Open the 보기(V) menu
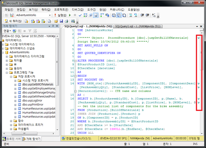Screen dimensions: 206x148 tap(33, 10)
